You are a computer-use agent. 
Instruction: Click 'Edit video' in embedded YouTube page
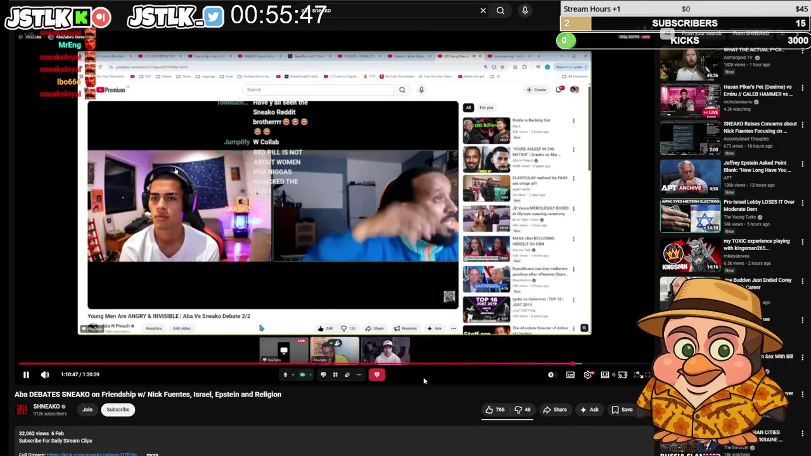coord(181,329)
